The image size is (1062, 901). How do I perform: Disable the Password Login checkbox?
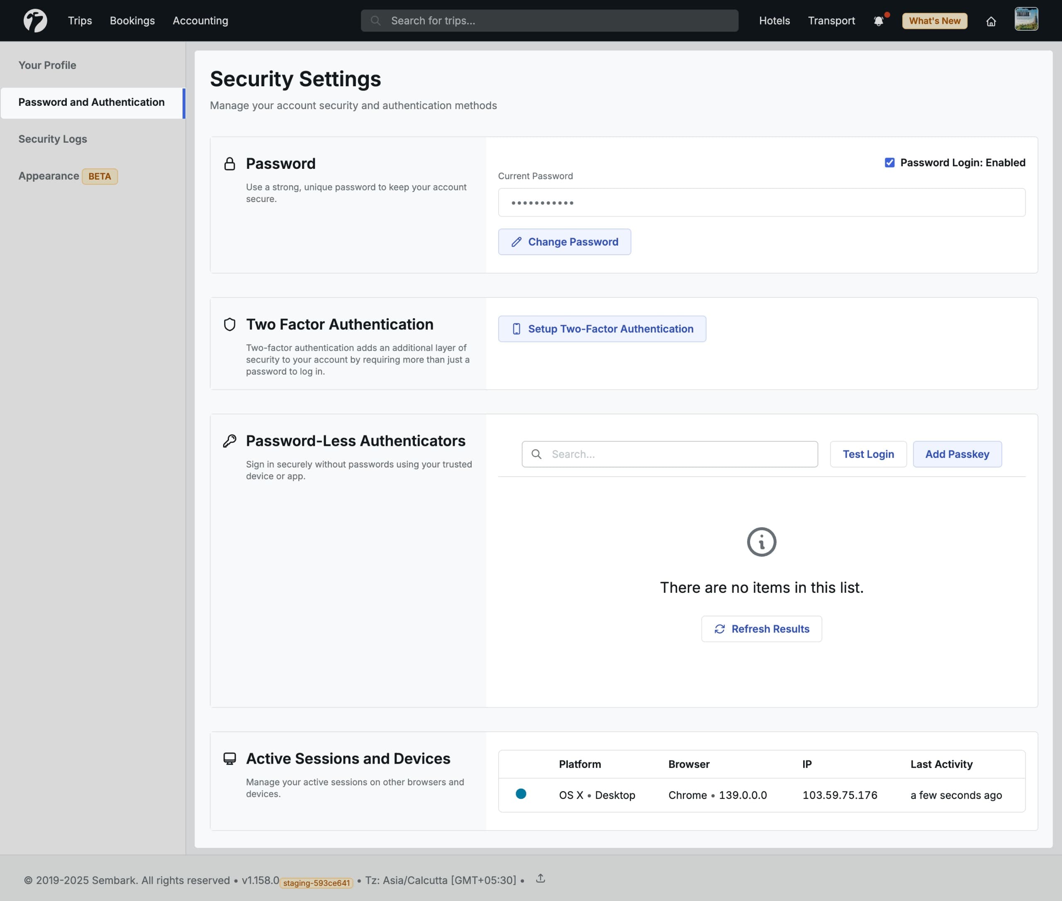point(889,163)
